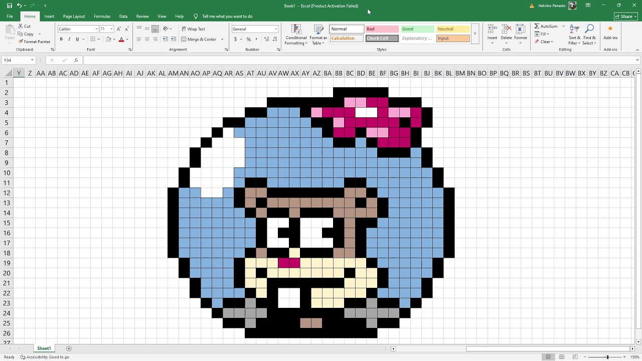Apply the Neutral cell style
The width and height of the screenshot is (642, 361).
tap(452, 29)
